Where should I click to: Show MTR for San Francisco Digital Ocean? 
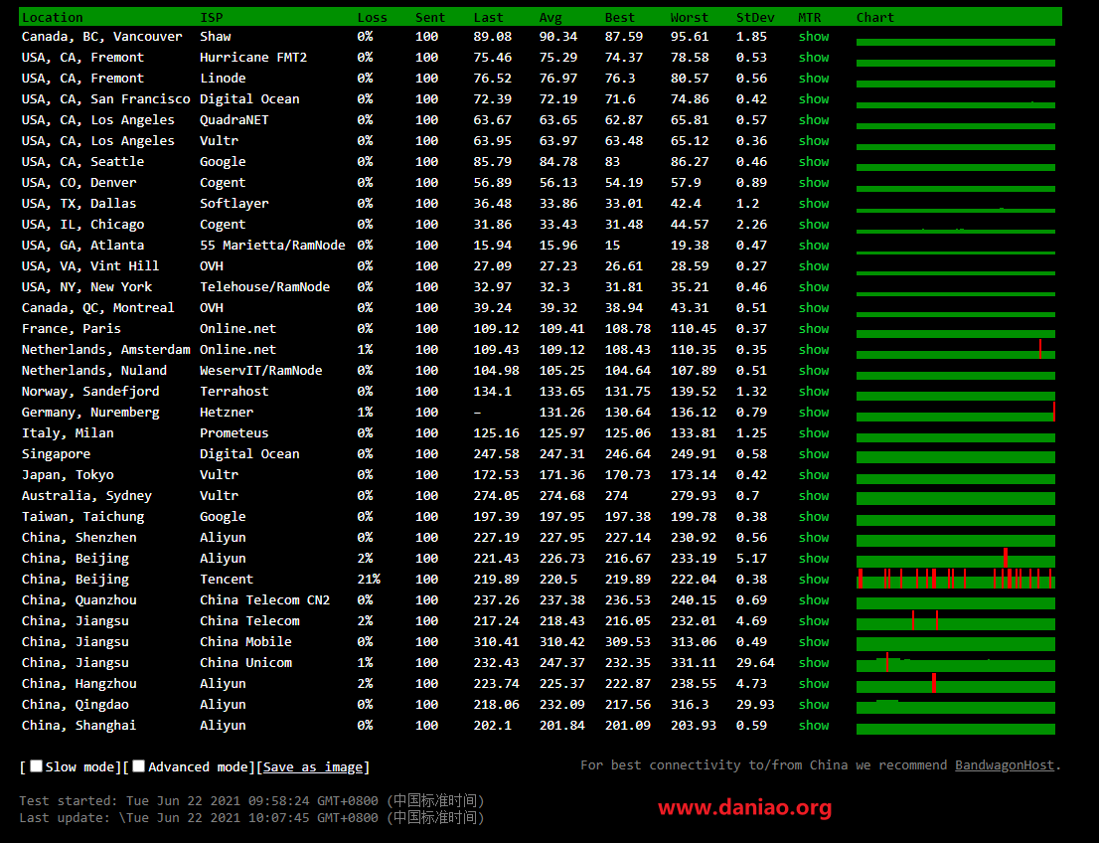(814, 98)
